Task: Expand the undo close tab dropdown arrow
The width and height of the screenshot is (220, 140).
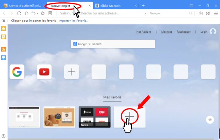Action: tap(38, 13)
